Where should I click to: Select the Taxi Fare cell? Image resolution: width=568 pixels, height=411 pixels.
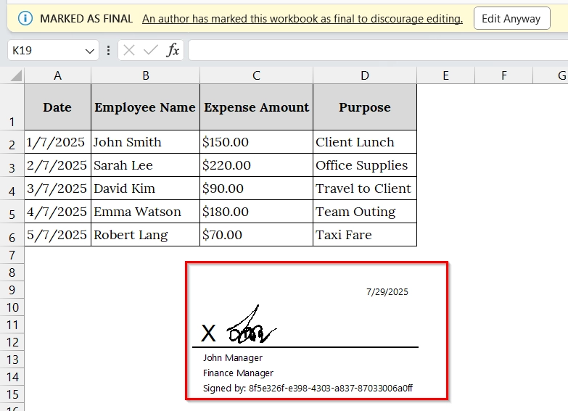pyautogui.click(x=365, y=235)
